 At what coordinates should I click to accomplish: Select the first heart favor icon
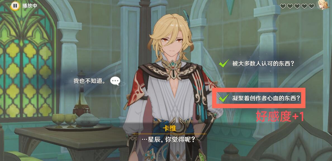(x=283, y=6)
